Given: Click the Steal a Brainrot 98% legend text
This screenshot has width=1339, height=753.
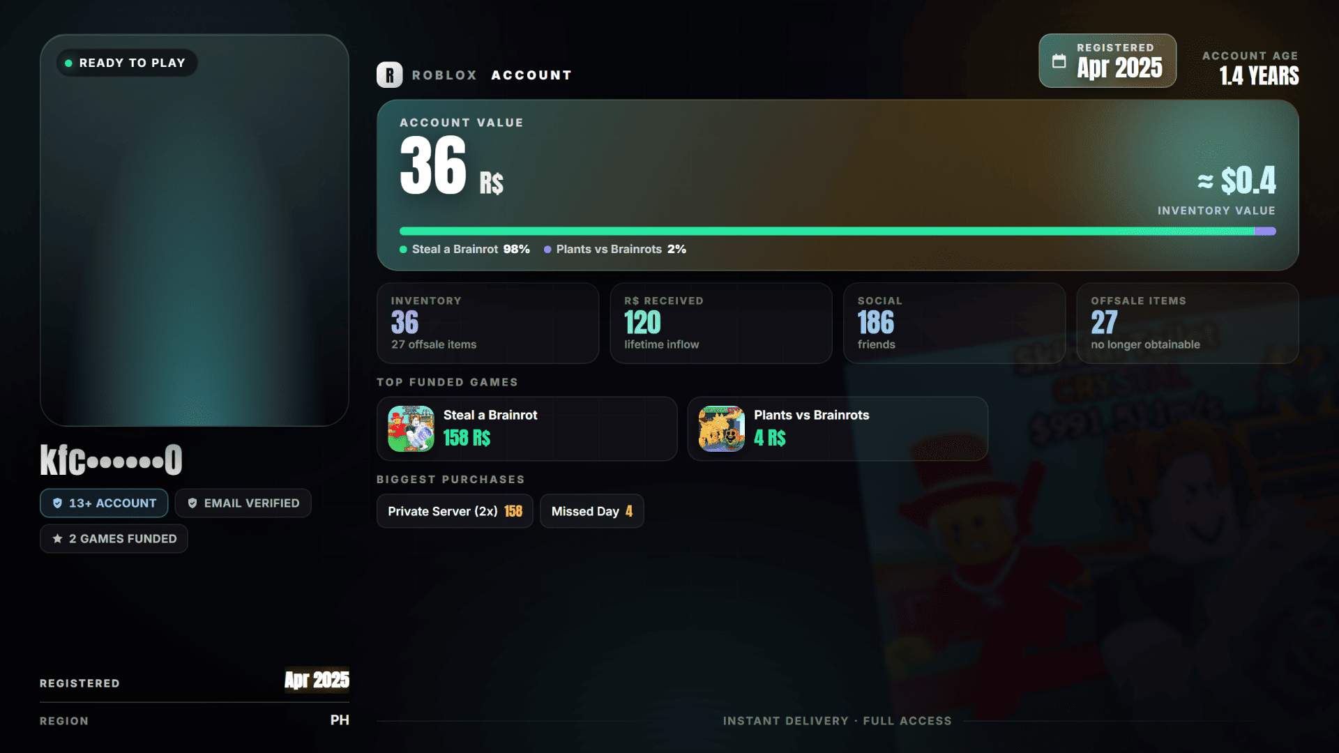Looking at the screenshot, I should pos(471,250).
